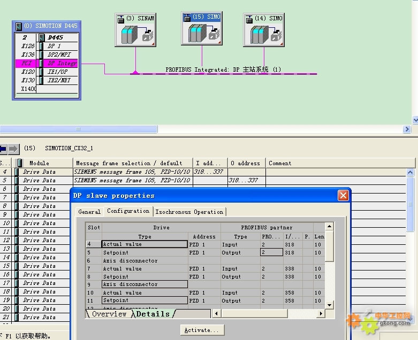Click the DP Integr interface icon

41,63
